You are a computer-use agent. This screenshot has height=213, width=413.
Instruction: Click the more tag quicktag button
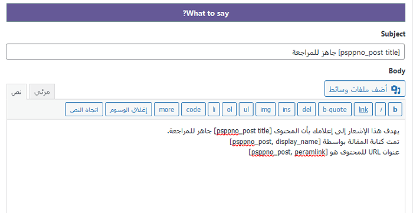click(x=166, y=109)
